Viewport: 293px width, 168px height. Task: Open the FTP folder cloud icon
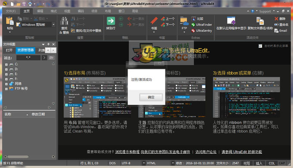point(184,21)
